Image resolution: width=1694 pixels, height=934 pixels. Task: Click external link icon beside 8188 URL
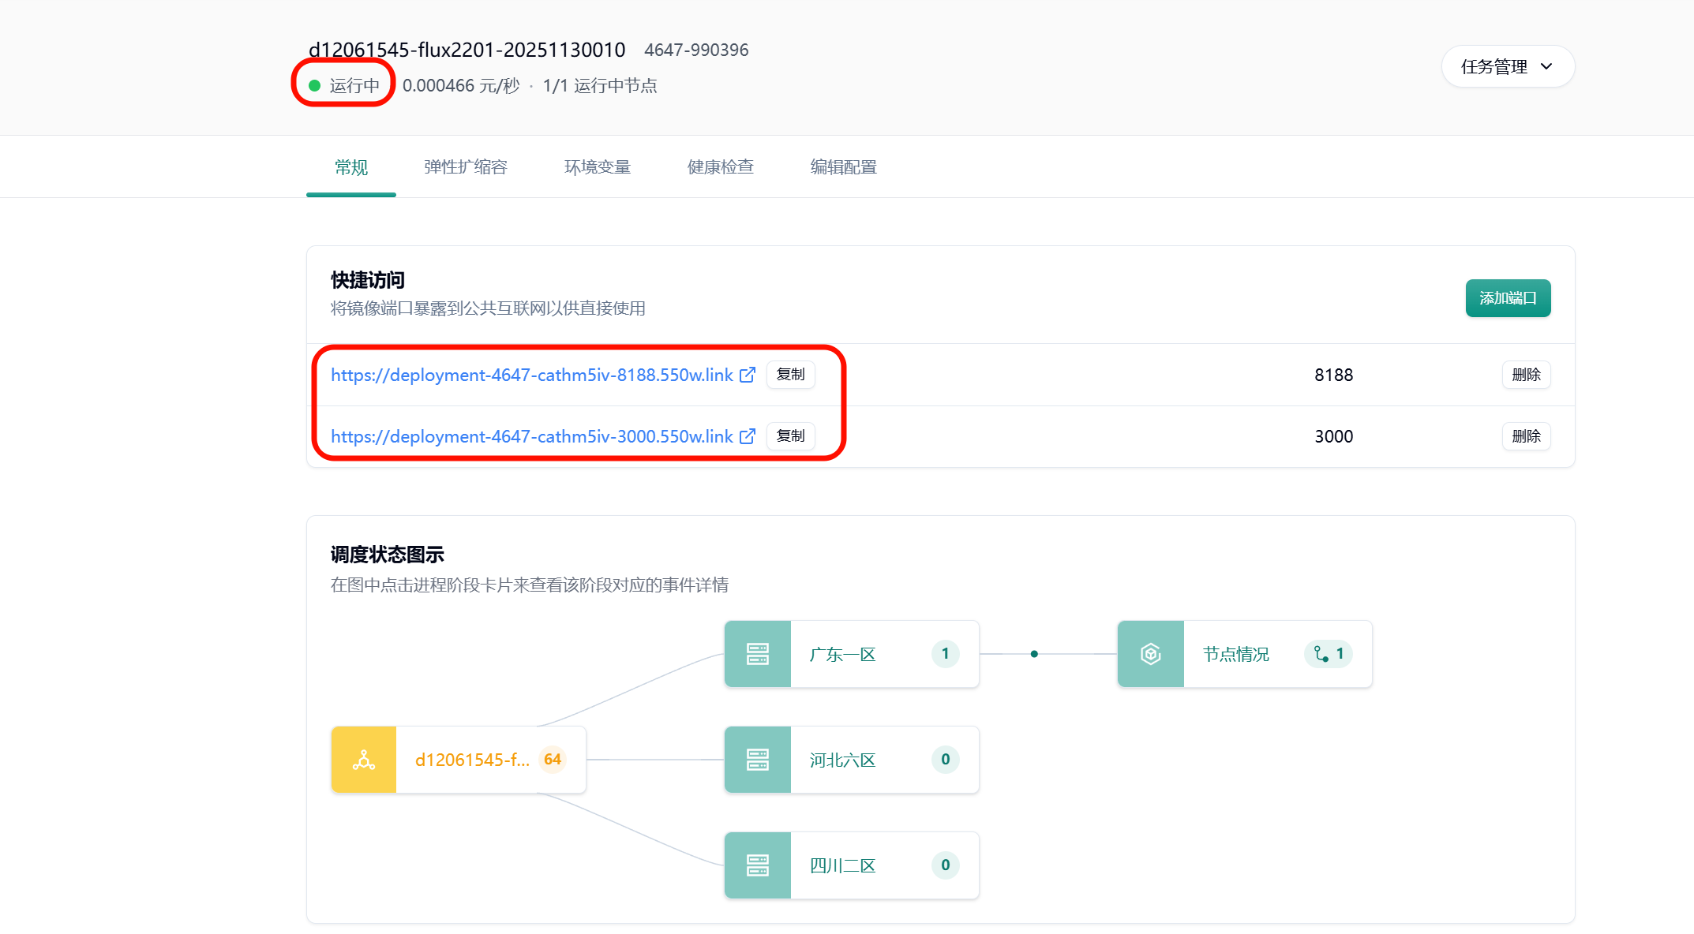[747, 375]
